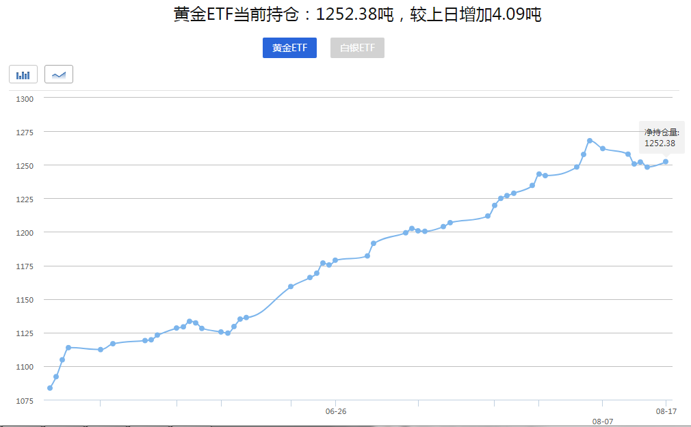Image resolution: width=691 pixels, height=427 pixels.
Task: Click the 黄金ETF当前持仓 headline text
Action: click(x=357, y=14)
